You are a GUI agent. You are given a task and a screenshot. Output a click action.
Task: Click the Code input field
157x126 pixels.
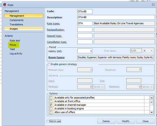[x=85, y=11]
